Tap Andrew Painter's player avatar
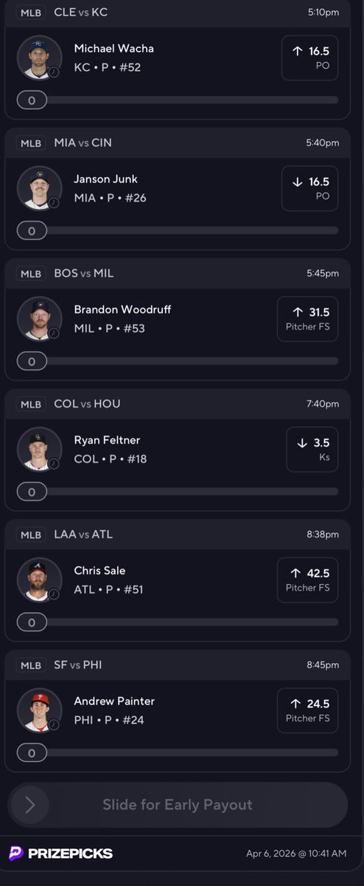This screenshot has width=364, height=886. point(39,710)
